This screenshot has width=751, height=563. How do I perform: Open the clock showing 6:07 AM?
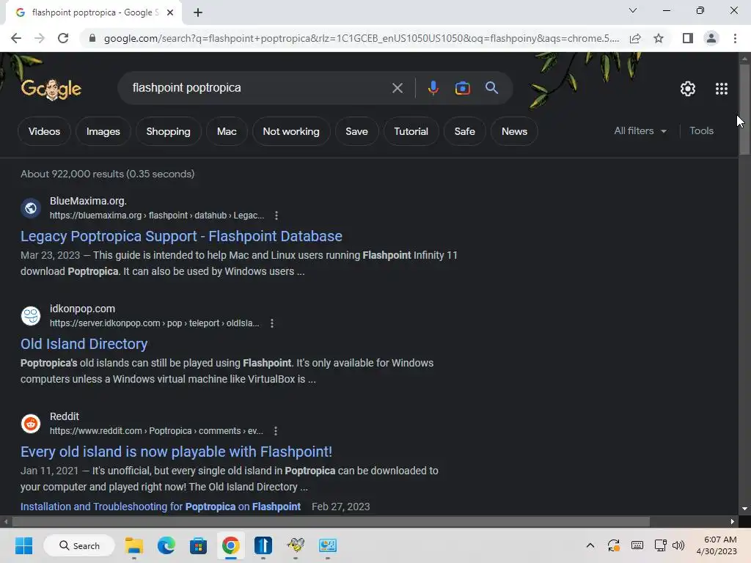(717, 545)
